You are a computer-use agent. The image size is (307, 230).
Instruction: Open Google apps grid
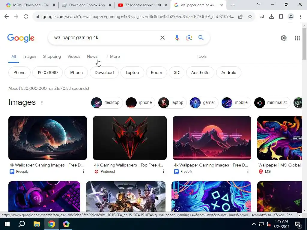click(x=297, y=38)
